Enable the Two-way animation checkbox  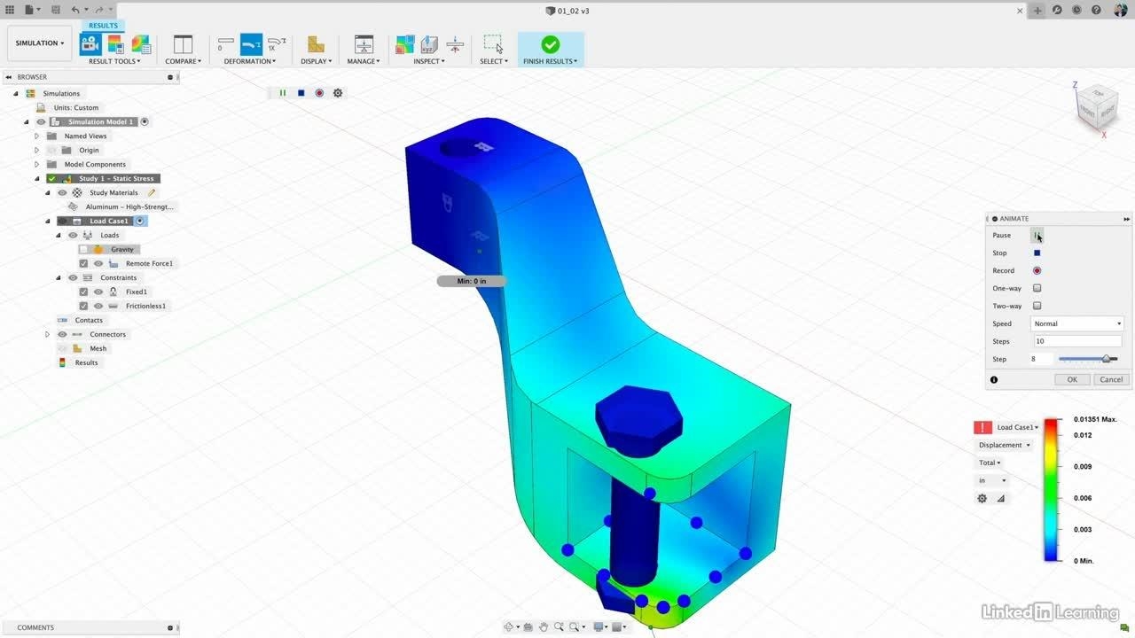pos(1037,306)
